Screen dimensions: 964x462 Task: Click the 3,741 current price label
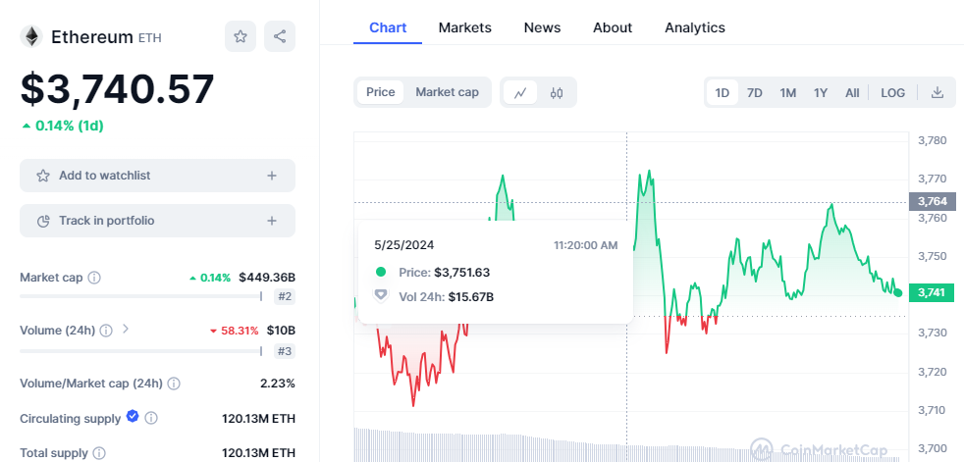(x=932, y=293)
